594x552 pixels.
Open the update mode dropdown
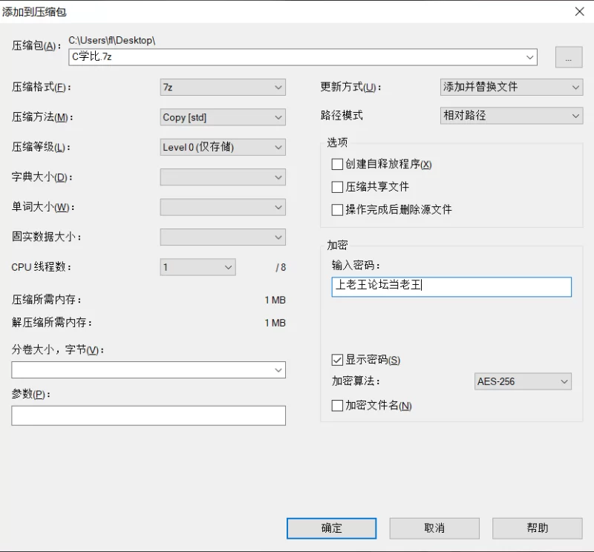512,87
